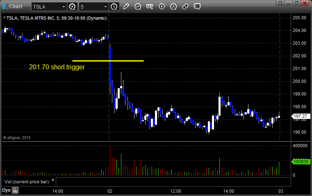Click the 400000 volume axis label
This screenshot has height=196, width=312.
point(300,146)
